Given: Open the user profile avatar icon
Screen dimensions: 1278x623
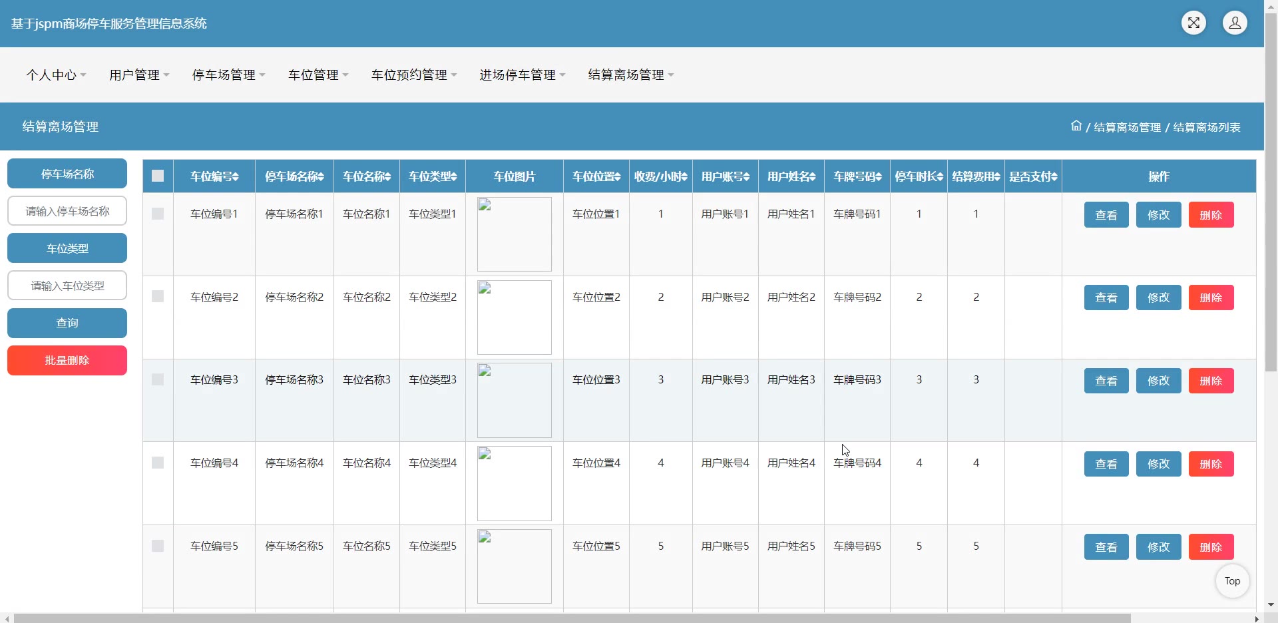Looking at the screenshot, I should (x=1235, y=23).
